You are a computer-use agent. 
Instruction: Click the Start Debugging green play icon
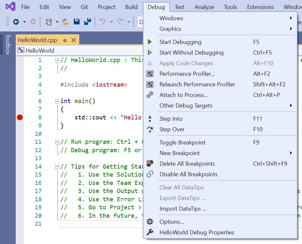(150, 42)
